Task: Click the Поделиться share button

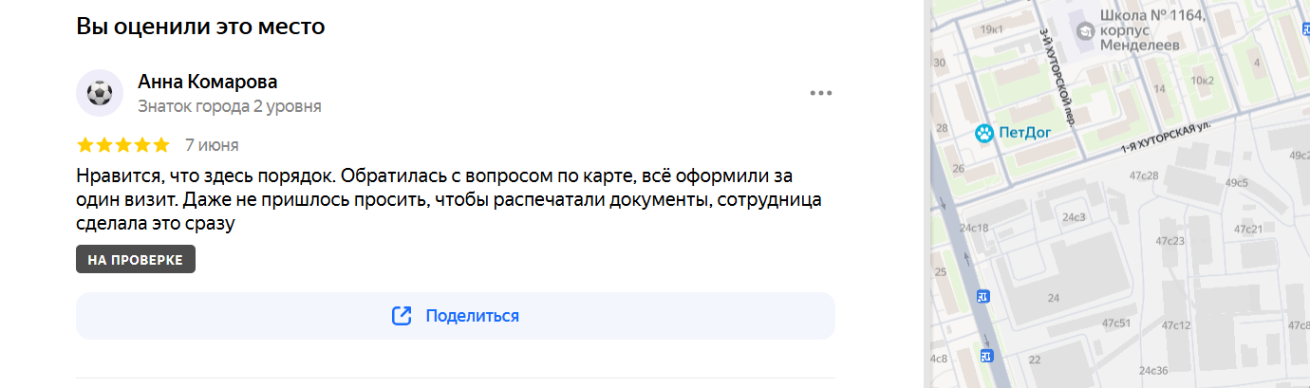Action: [456, 316]
